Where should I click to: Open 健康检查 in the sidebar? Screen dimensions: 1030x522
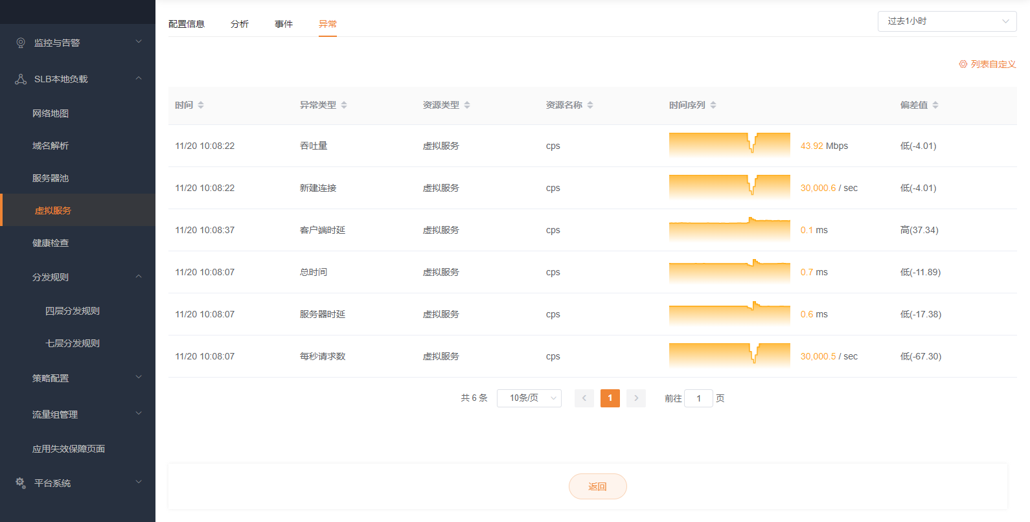click(51, 243)
